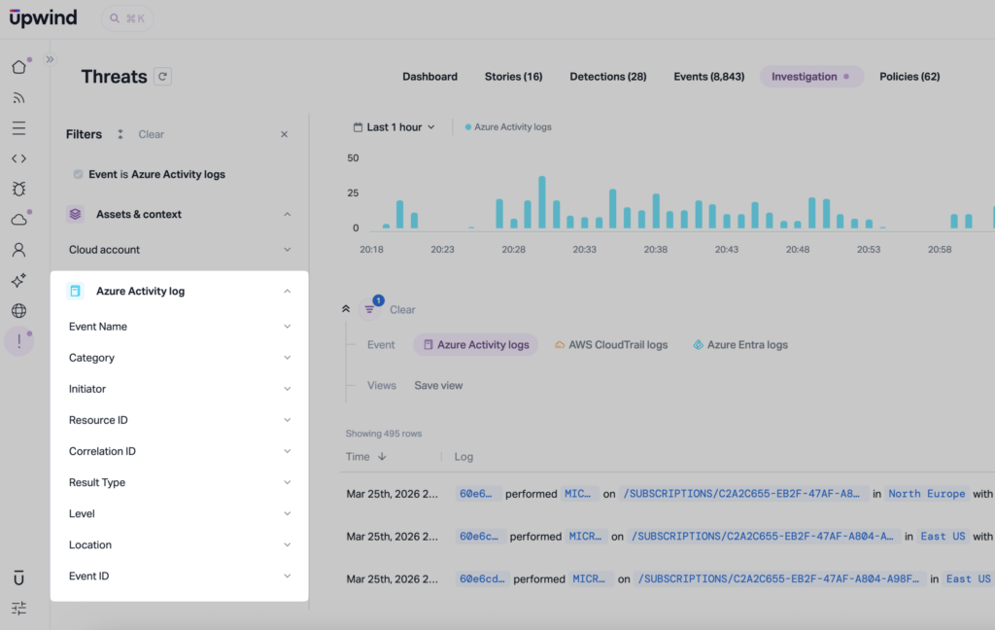Viewport: 995px width, 630px height.
Task: Click Save view under Views
Action: click(437, 385)
